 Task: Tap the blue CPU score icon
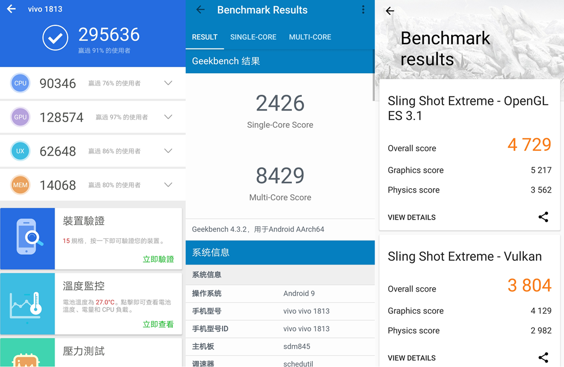(20, 83)
